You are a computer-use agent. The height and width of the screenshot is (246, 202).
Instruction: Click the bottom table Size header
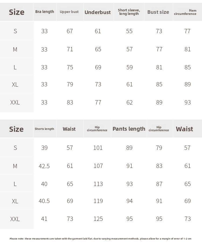point(16,129)
